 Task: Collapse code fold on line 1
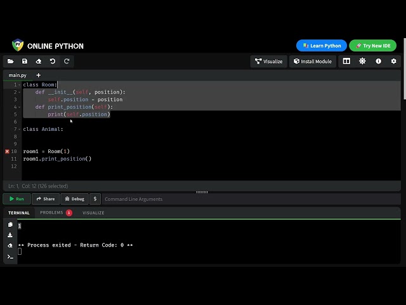click(x=20, y=85)
